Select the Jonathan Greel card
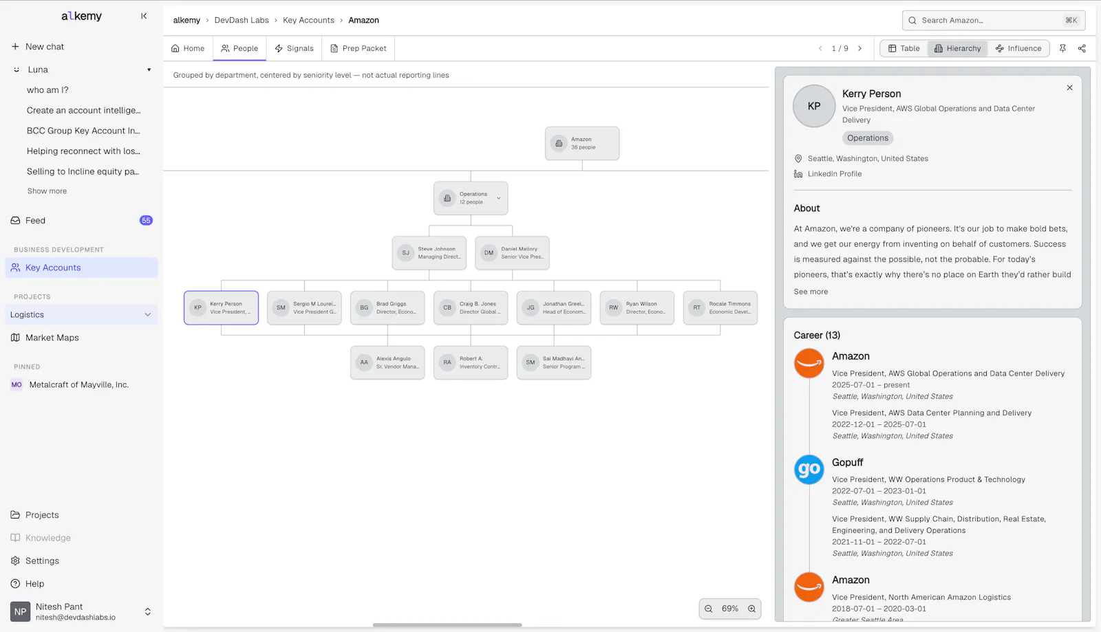 554,308
